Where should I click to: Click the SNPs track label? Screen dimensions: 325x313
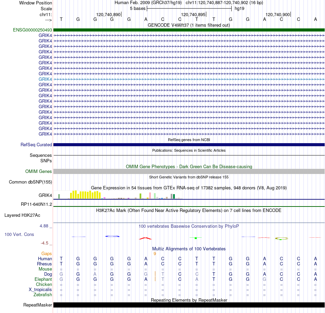(46, 161)
